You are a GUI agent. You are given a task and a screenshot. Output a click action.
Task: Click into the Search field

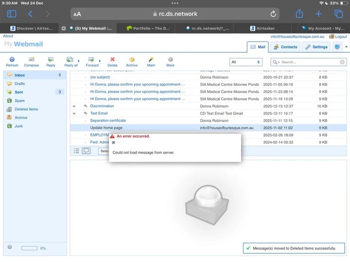[x=310, y=62]
